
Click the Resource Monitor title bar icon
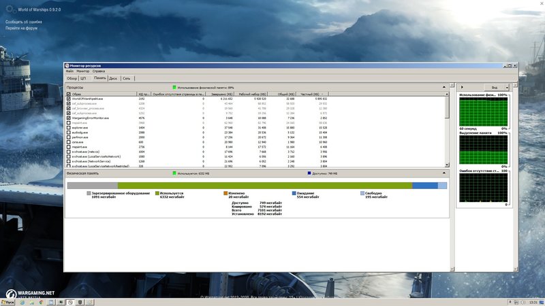tap(67, 65)
